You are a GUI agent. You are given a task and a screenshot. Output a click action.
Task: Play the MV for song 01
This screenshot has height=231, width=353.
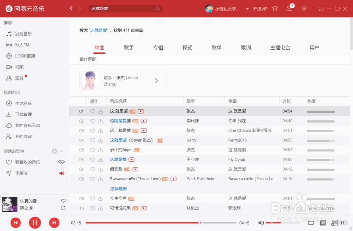[141, 111]
